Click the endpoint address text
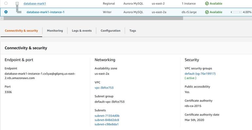 (x=40, y=76)
